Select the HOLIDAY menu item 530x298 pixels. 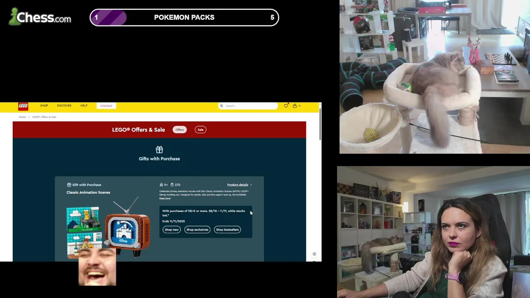tap(106, 106)
